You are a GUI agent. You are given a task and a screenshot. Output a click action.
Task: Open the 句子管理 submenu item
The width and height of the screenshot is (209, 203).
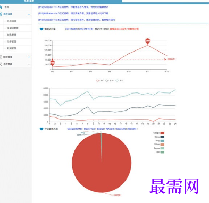point(12,41)
